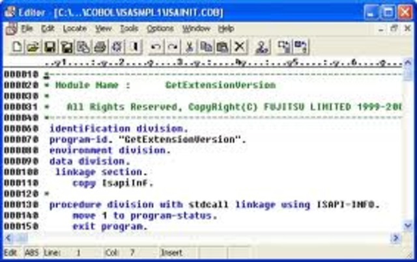Click the 'Edit' status bar indicator
This screenshot has width=417, height=262.
tap(10, 252)
